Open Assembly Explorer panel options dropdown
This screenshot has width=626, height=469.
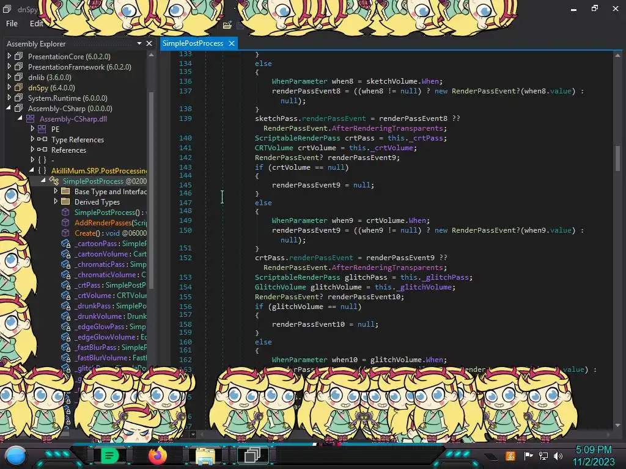click(x=139, y=43)
